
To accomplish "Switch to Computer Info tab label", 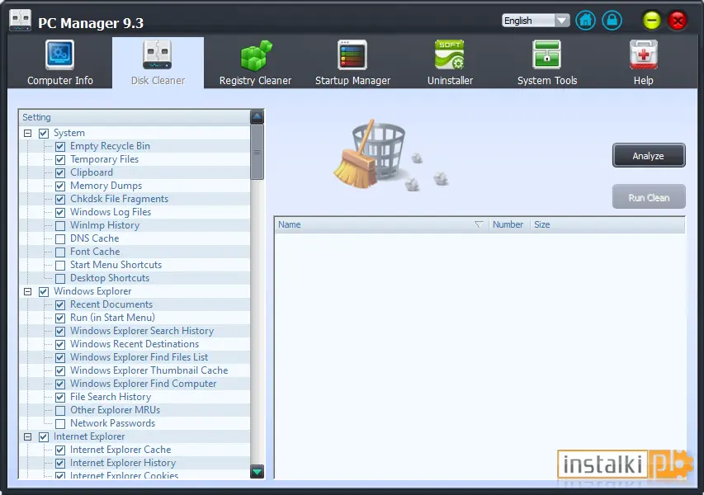I will pyautogui.click(x=59, y=80).
